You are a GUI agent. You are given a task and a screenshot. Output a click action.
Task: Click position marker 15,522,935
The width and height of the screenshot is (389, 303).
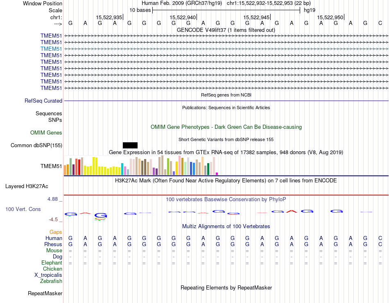109,17
